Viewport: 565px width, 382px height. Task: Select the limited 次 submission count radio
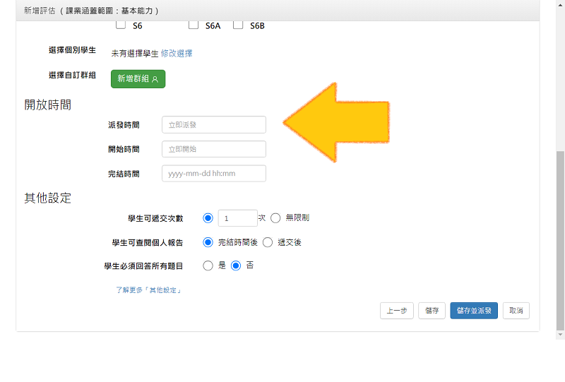[208, 218]
